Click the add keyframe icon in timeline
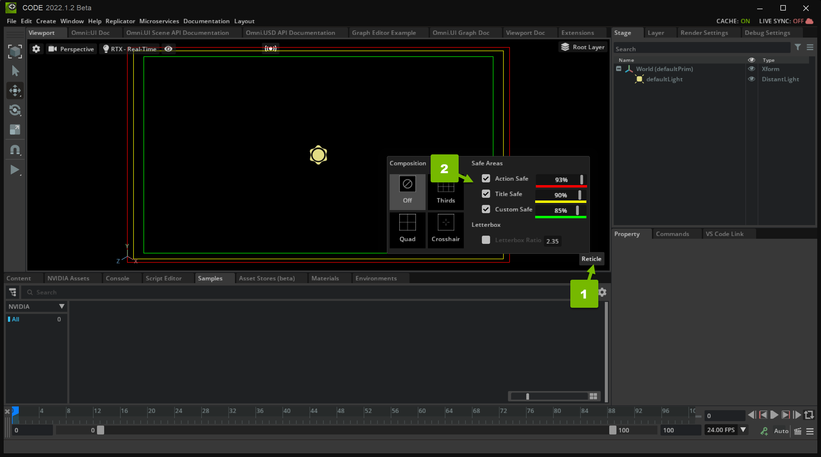 pyautogui.click(x=764, y=431)
